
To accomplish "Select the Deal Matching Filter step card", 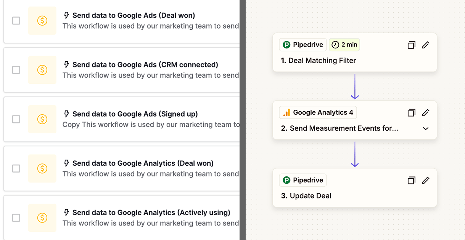I will point(354,61).
